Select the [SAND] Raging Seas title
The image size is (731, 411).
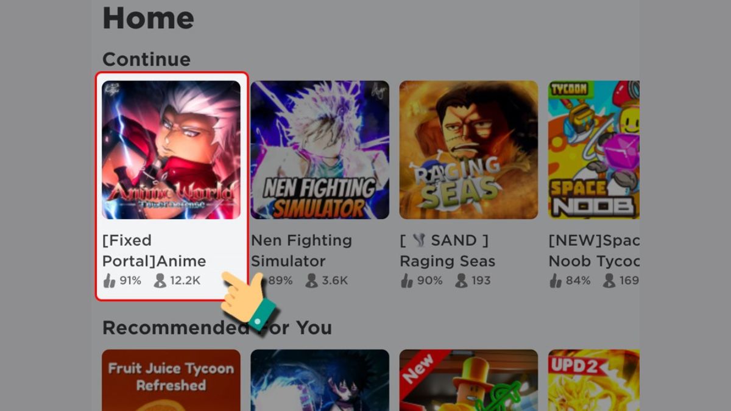tap(448, 250)
